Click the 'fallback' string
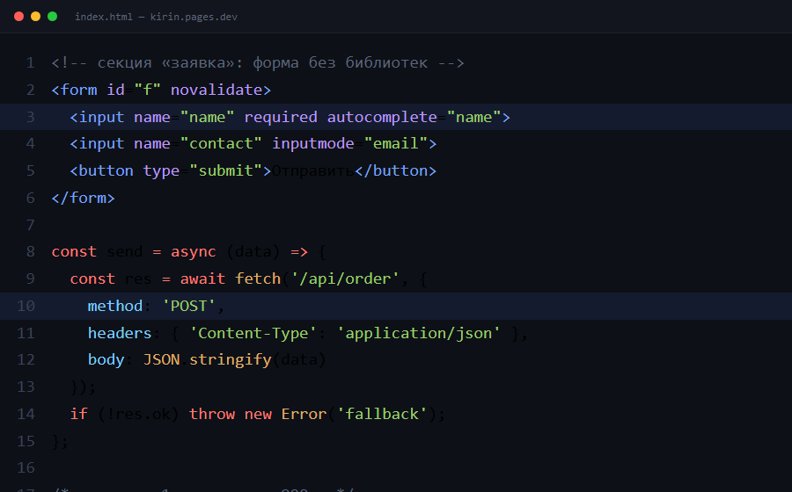 382,414
